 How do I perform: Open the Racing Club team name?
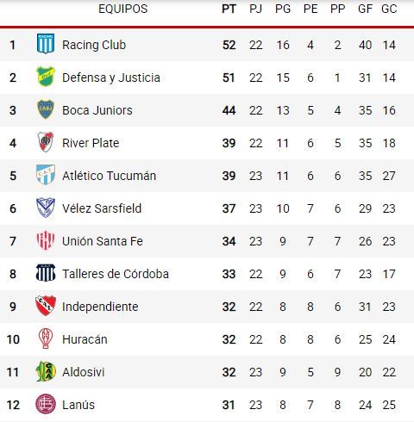94,45
